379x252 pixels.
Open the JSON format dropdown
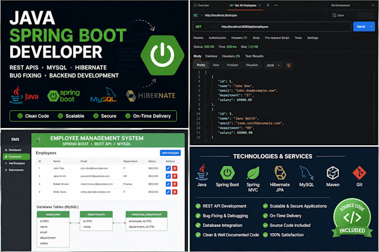tap(273, 65)
